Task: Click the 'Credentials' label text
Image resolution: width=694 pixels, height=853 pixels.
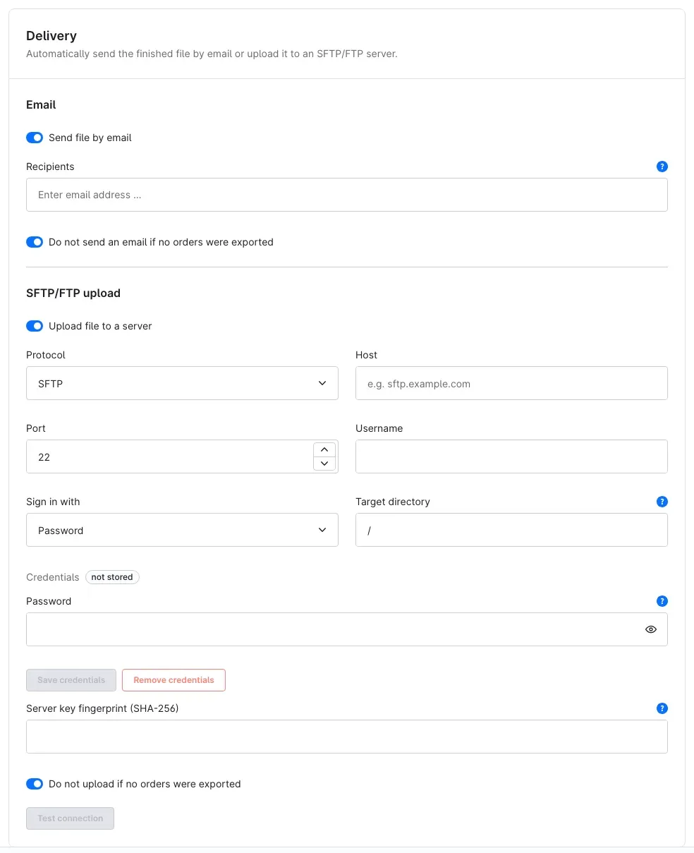Action: click(x=53, y=577)
